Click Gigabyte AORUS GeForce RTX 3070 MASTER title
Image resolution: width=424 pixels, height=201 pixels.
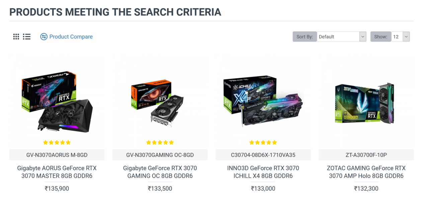57,172
